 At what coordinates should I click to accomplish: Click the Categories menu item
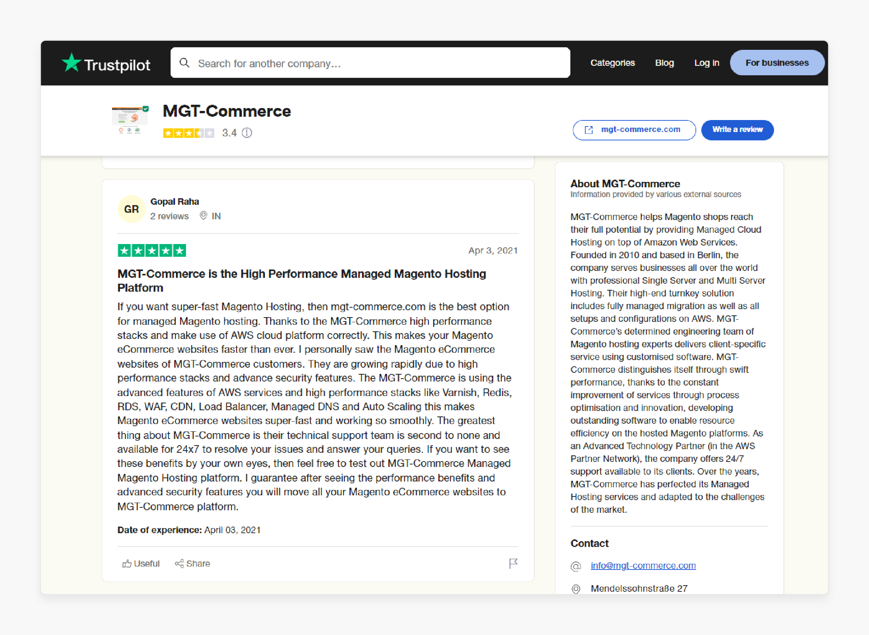[x=612, y=63]
